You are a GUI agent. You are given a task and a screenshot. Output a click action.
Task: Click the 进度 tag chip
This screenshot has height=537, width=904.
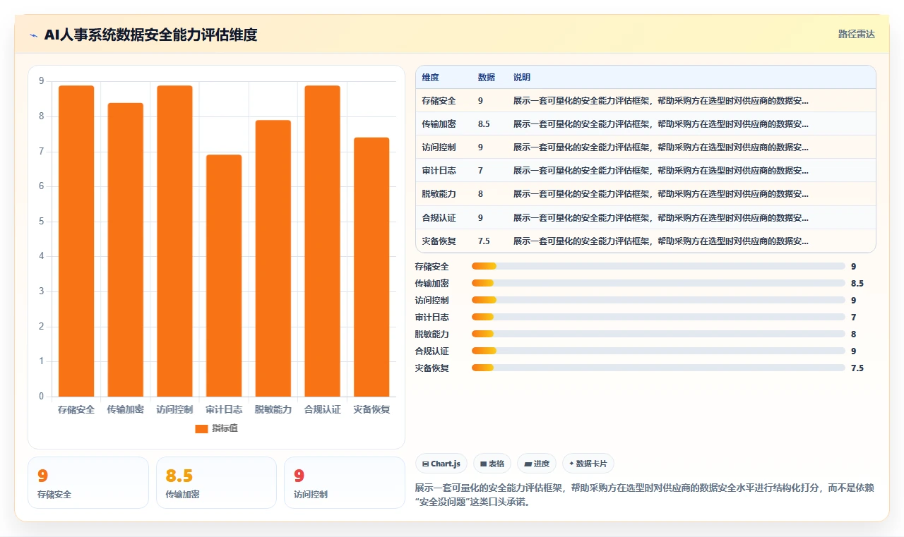[x=537, y=464]
